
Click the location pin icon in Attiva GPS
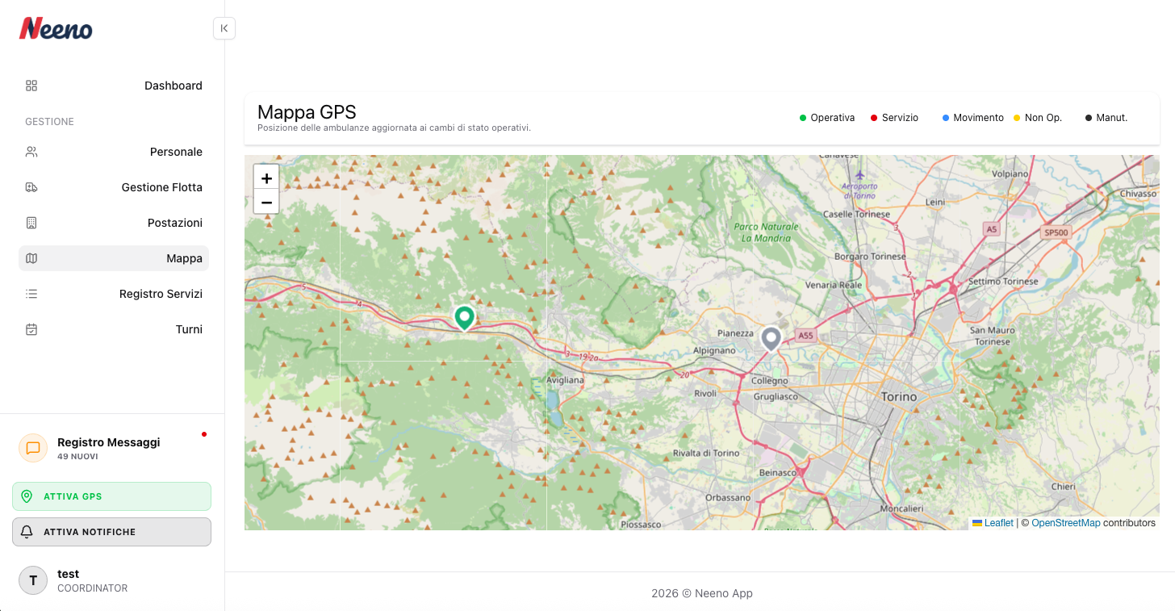[27, 496]
